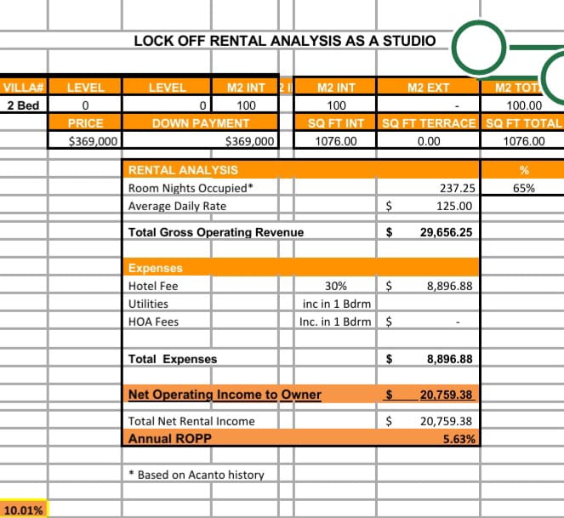Select the '20,759.38' Total Net Rental Income value
The image size is (564, 518).
(446, 421)
